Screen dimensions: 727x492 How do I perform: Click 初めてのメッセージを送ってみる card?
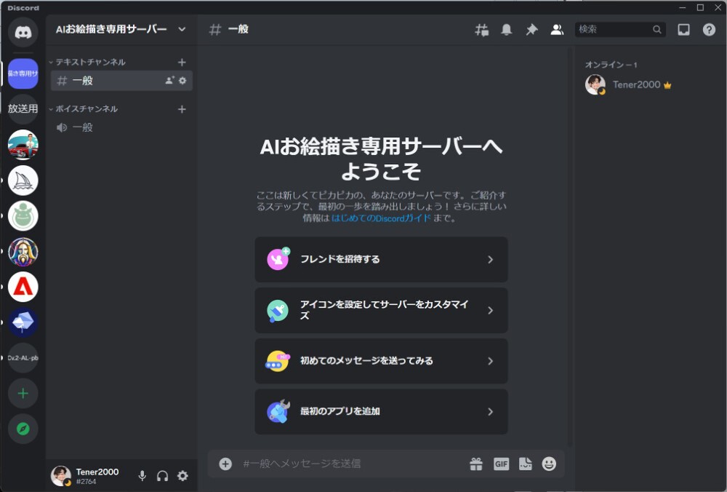[381, 361]
